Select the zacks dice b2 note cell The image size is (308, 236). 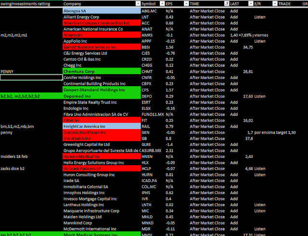[31, 169]
